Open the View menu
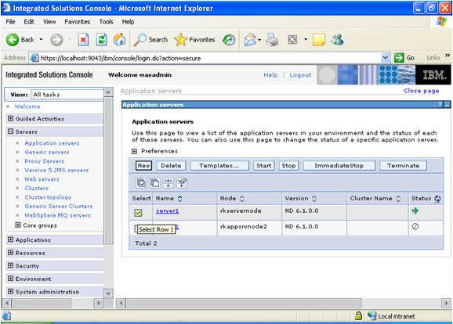 tap(49, 22)
